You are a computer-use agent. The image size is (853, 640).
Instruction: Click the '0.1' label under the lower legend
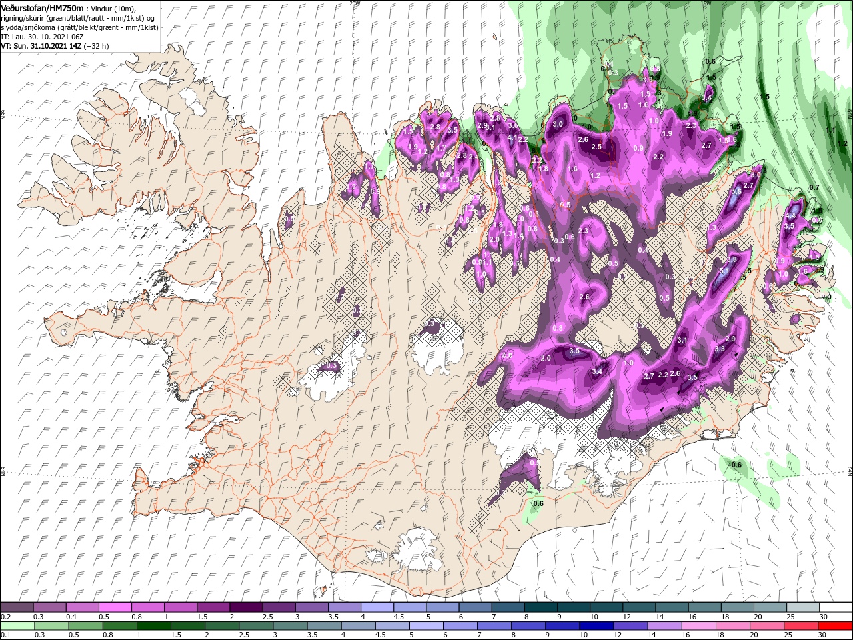click(7, 635)
